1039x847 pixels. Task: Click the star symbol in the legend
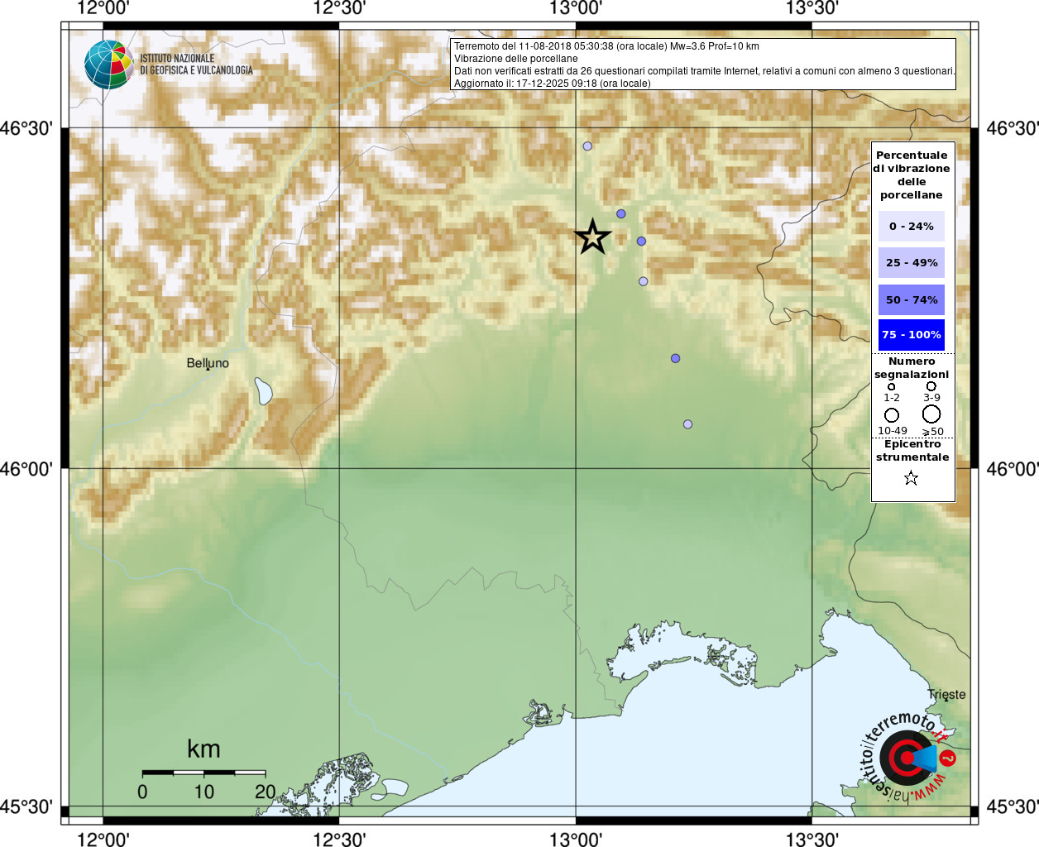911,478
